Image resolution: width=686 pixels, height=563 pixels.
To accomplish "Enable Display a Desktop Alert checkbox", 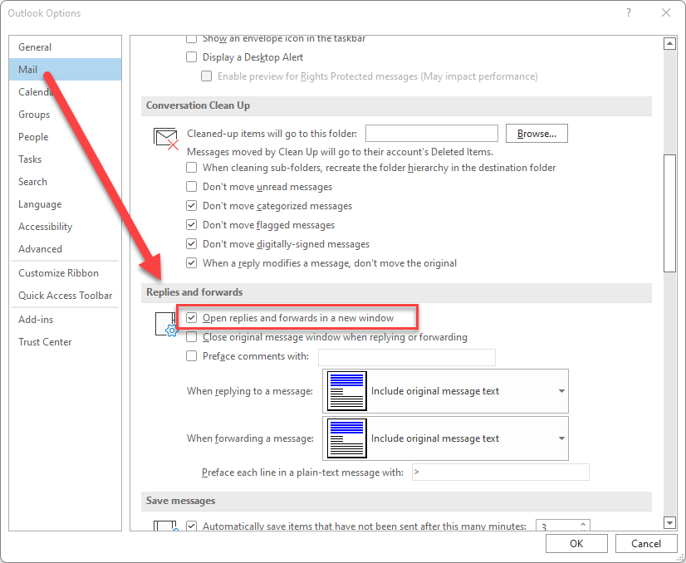I will tap(191, 57).
